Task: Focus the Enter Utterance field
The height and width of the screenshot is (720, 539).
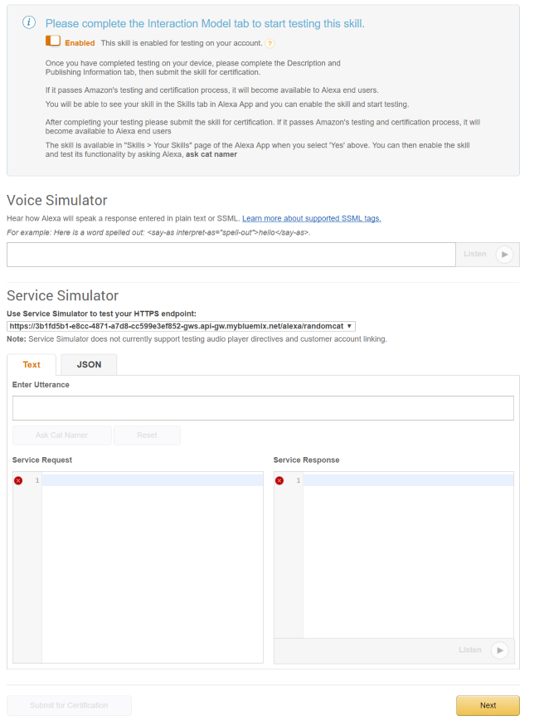Action: pyautogui.click(x=263, y=408)
